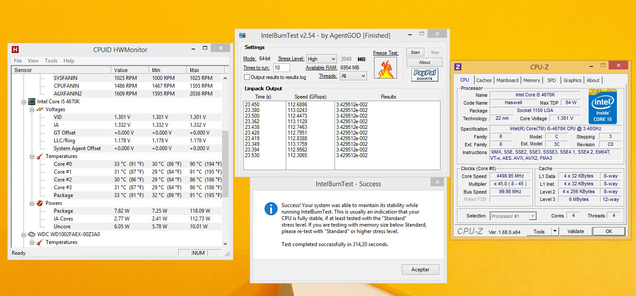Viewport: 636px width, 296px height.
Task: Switch to the Memory tab in CPU-Z
Action: 532,80
